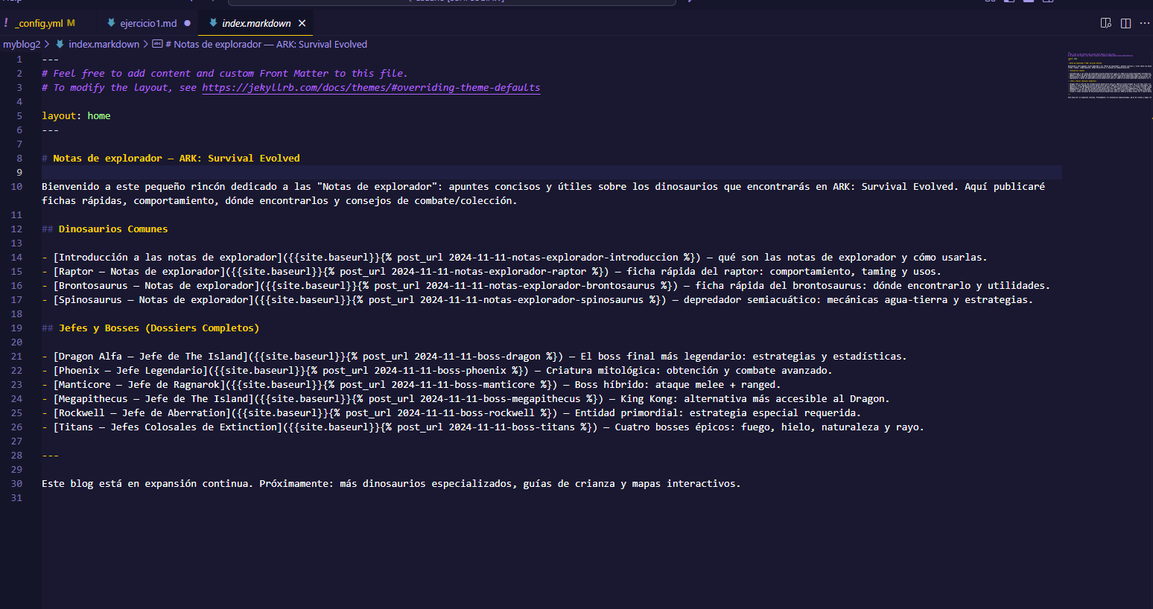Switch to the ejercicio1.md tab
1153x609 pixels.
(x=148, y=23)
